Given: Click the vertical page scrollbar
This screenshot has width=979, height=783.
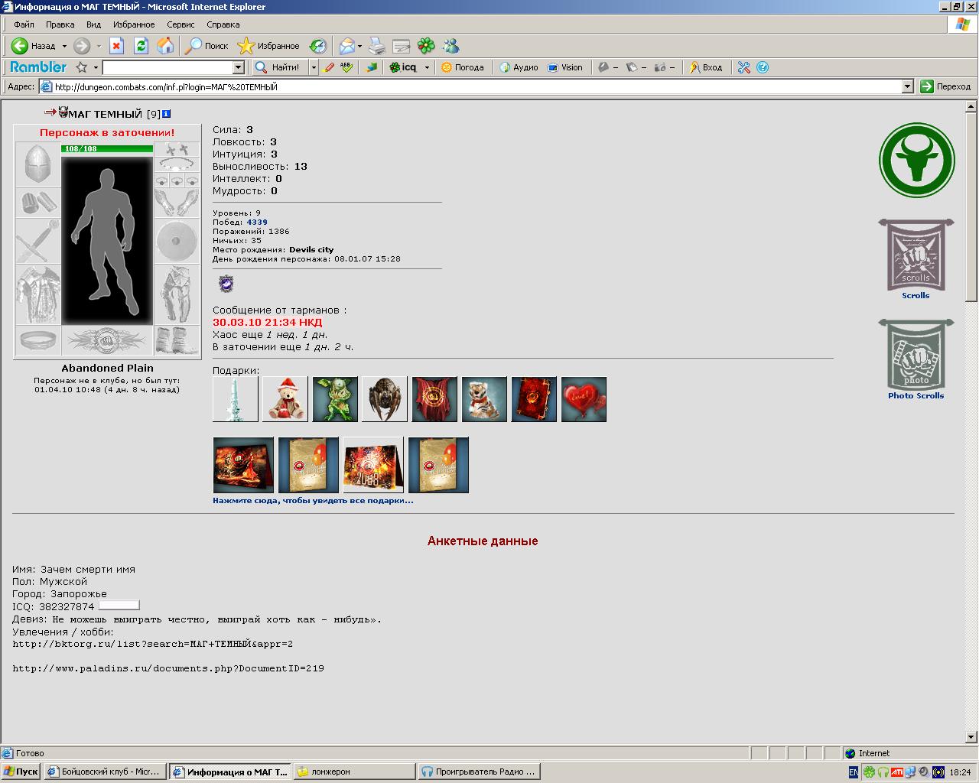Looking at the screenshot, I should (971, 422).
